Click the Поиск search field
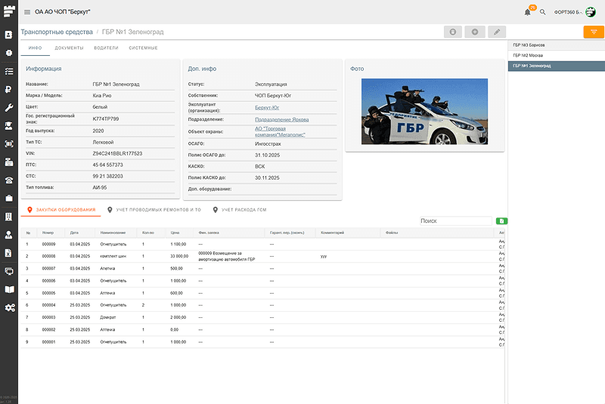This screenshot has height=404, width=605. click(455, 221)
